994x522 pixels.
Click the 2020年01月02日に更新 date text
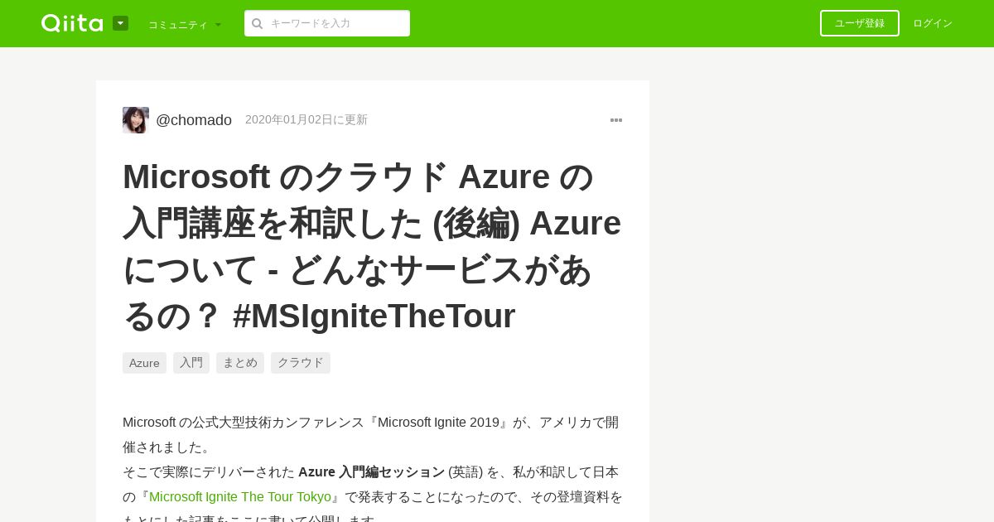point(306,120)
